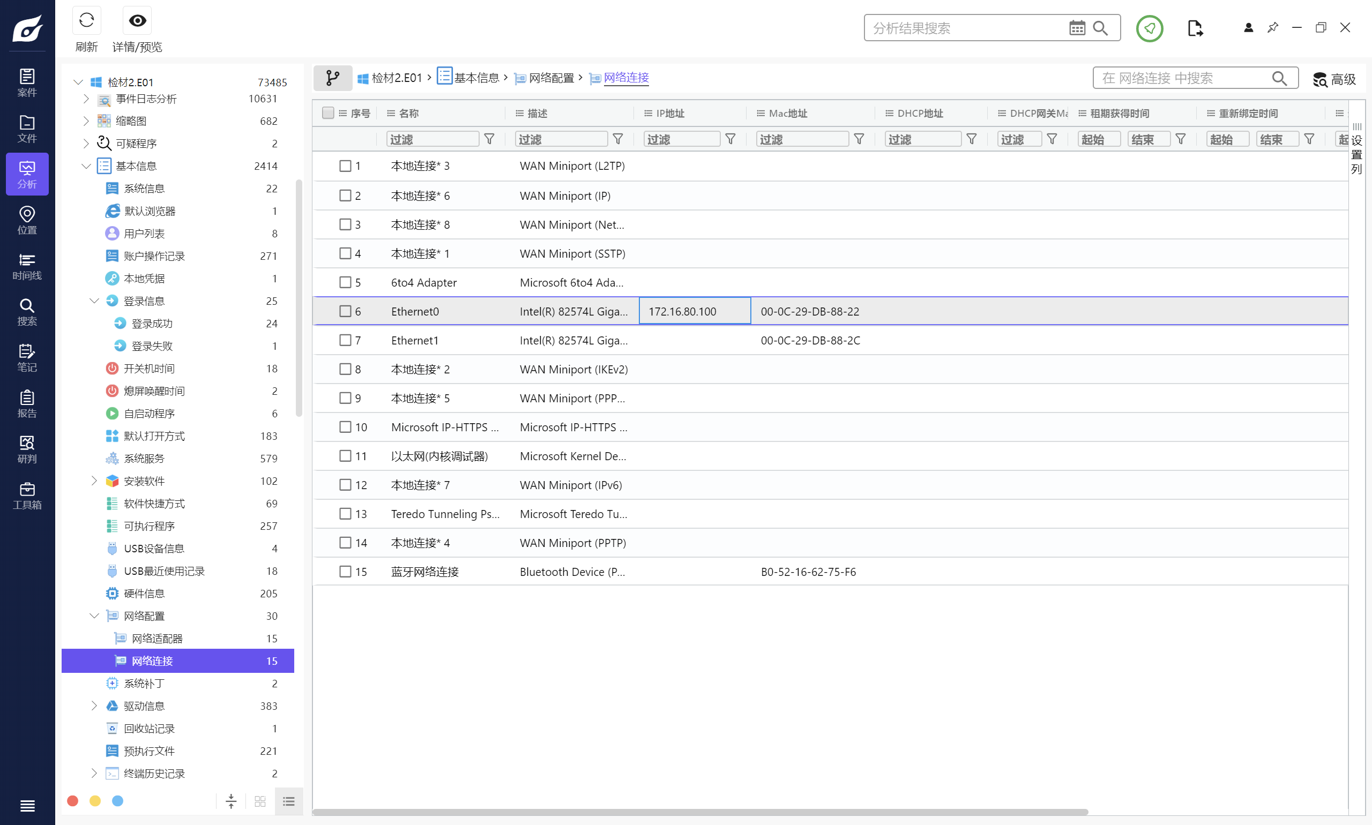
Task: Switch to the Analysis (分析) sidebar section
Action: pyautogui.click(x=27, y=174)
